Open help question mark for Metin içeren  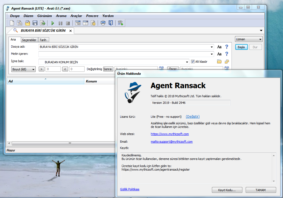pyautogui.click(x=227, y=54)
